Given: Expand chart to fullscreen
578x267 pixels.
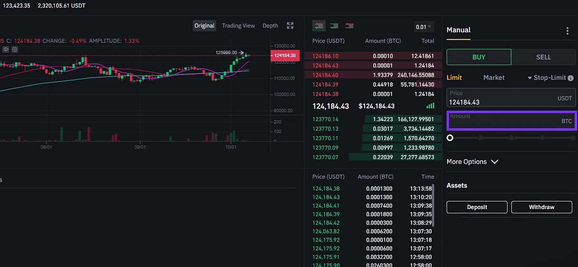Looking at the screenshot, I should click(290, 26).
